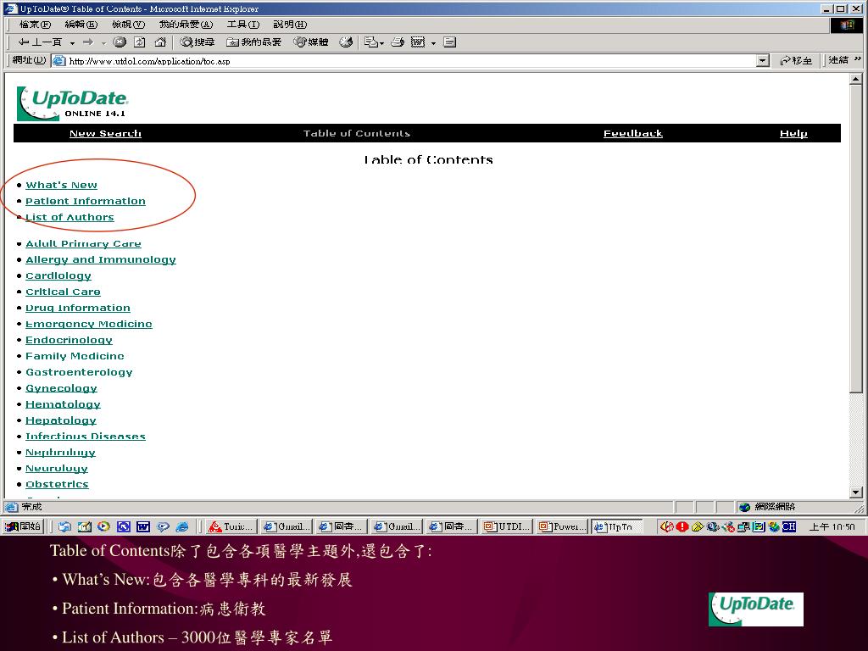Open the What's New link

[61, 185]
